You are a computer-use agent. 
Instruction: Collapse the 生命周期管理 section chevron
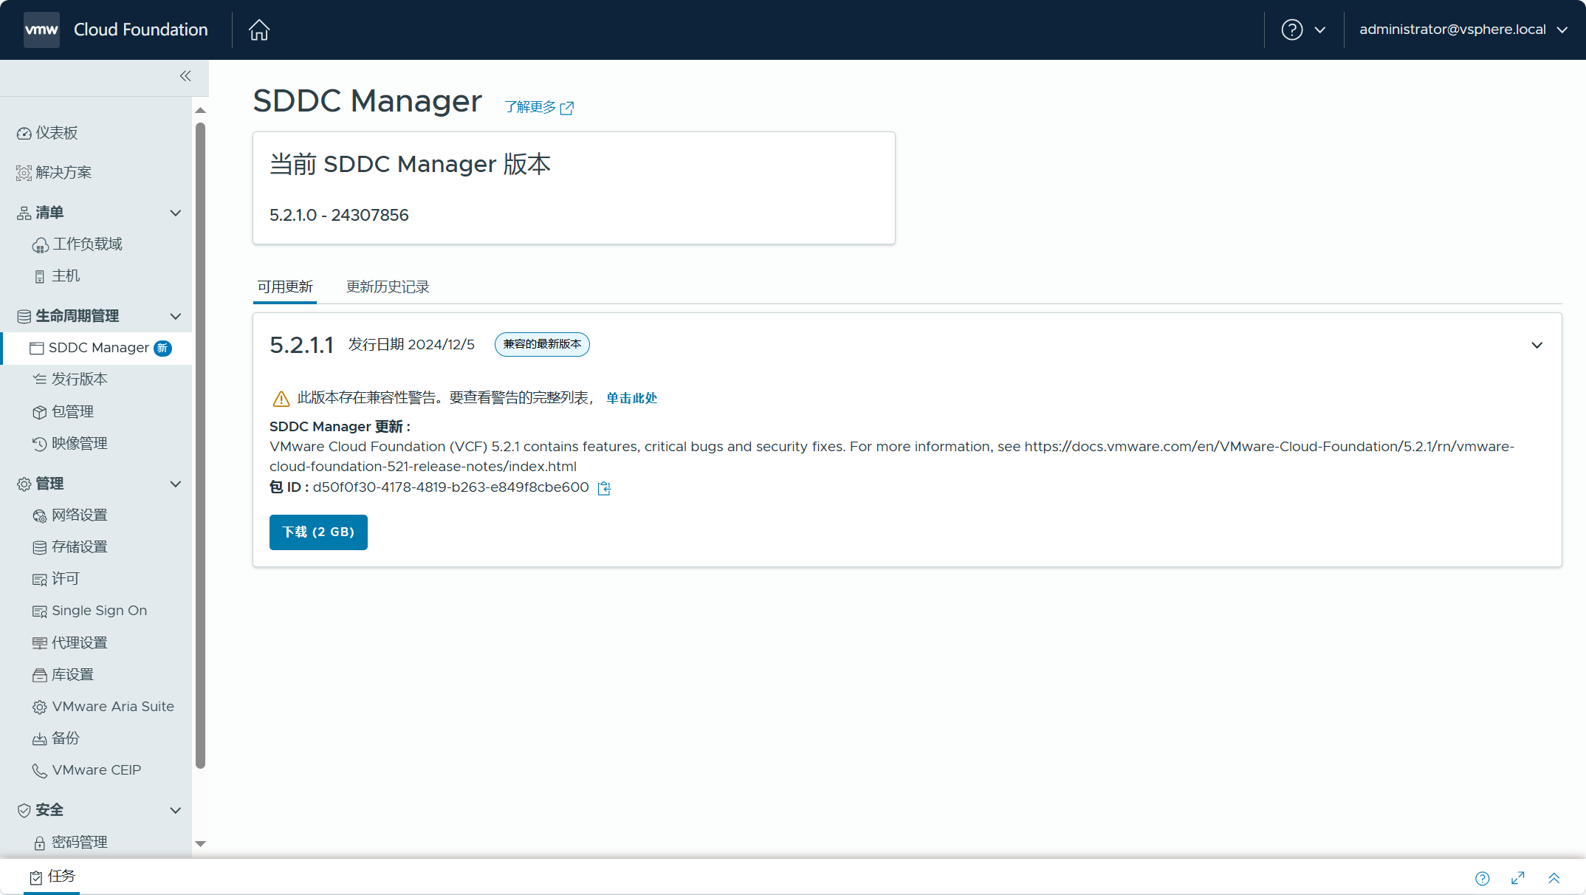click(x=176, y=316)
